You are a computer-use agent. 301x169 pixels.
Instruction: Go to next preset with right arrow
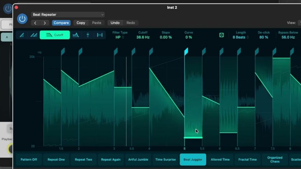pos(45,23)
